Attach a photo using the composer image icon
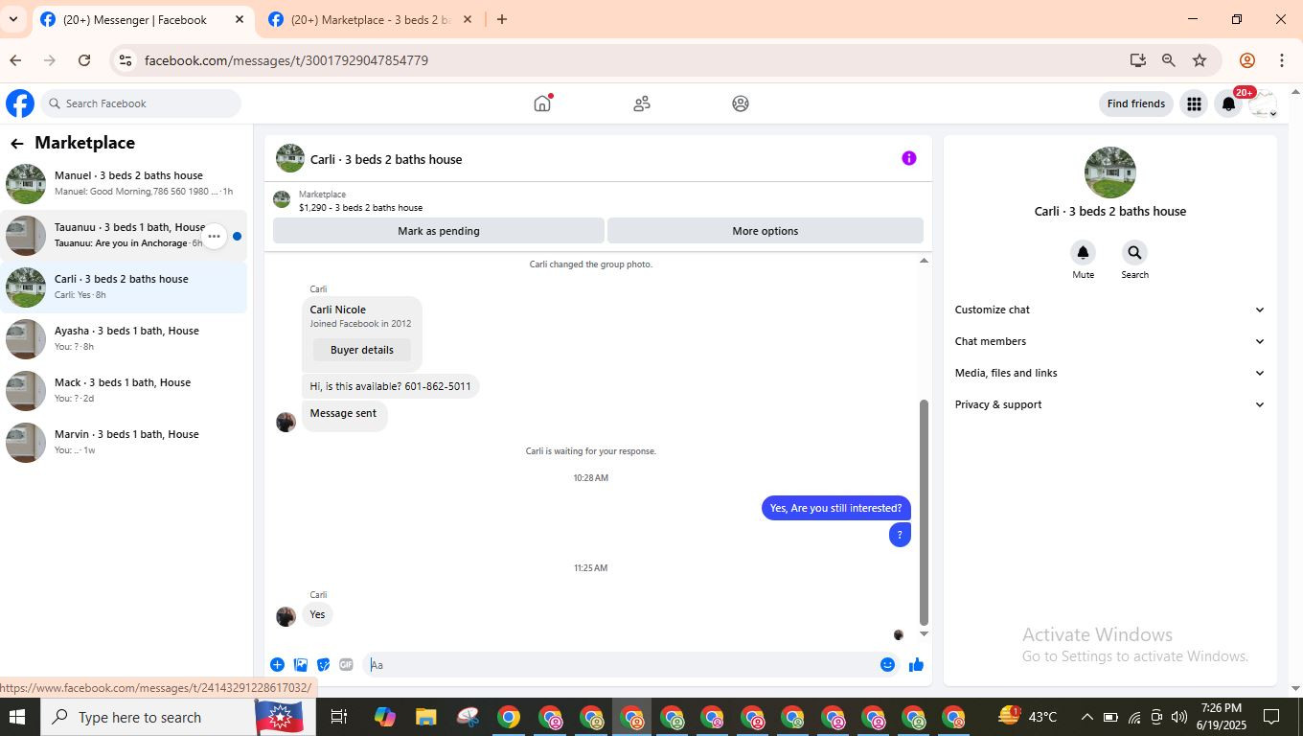Viewport: 1303px width, 736px height. pyautogui.click(x=301, y=664)
